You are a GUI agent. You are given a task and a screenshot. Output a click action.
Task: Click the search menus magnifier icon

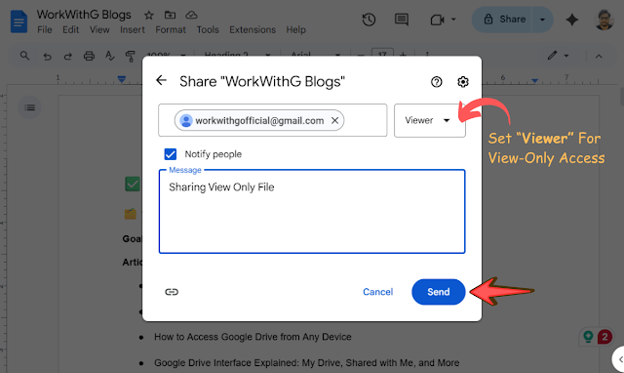coord(24,56)
